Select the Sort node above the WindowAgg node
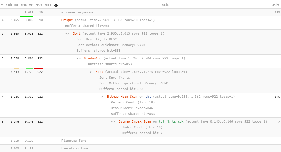 pos(77,33)
